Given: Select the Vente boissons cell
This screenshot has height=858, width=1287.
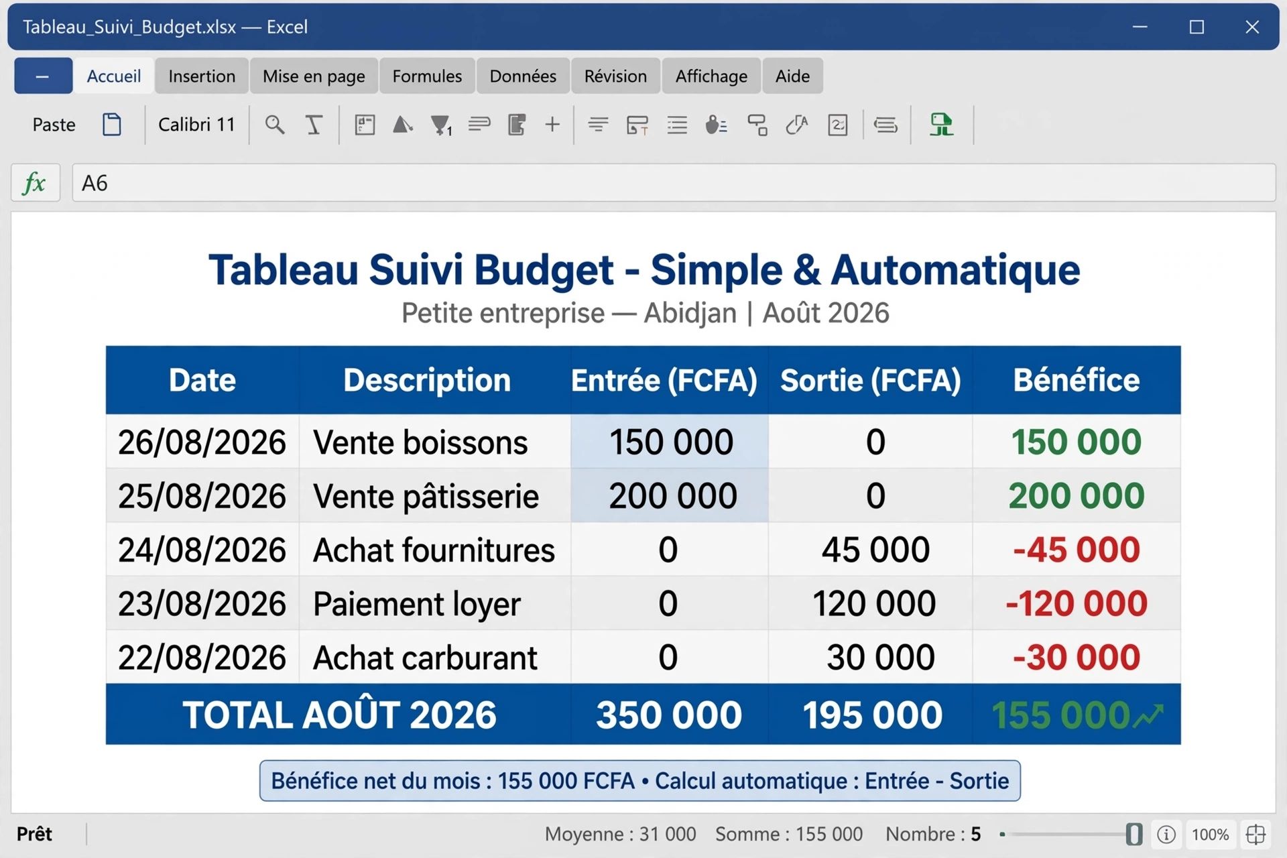Looking at the screenshot, I should [x=434, y=442].
